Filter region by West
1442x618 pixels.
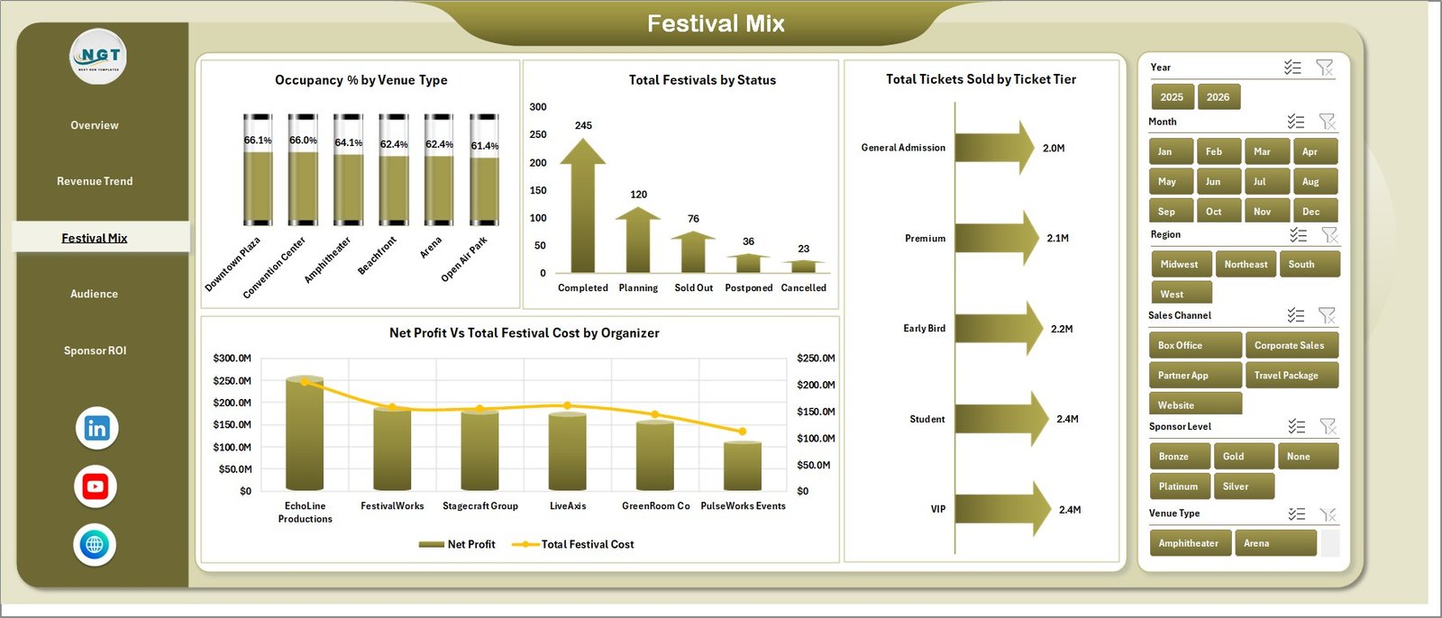1181,292
